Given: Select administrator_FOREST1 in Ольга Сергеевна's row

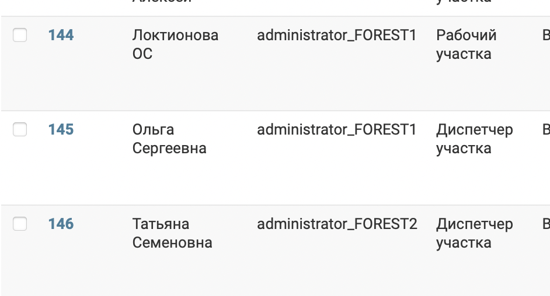Looking at the screenshot, I should click(337, 130).
